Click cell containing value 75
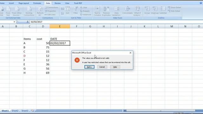Screen dimensions: 203x114 [x=43, y=47]
